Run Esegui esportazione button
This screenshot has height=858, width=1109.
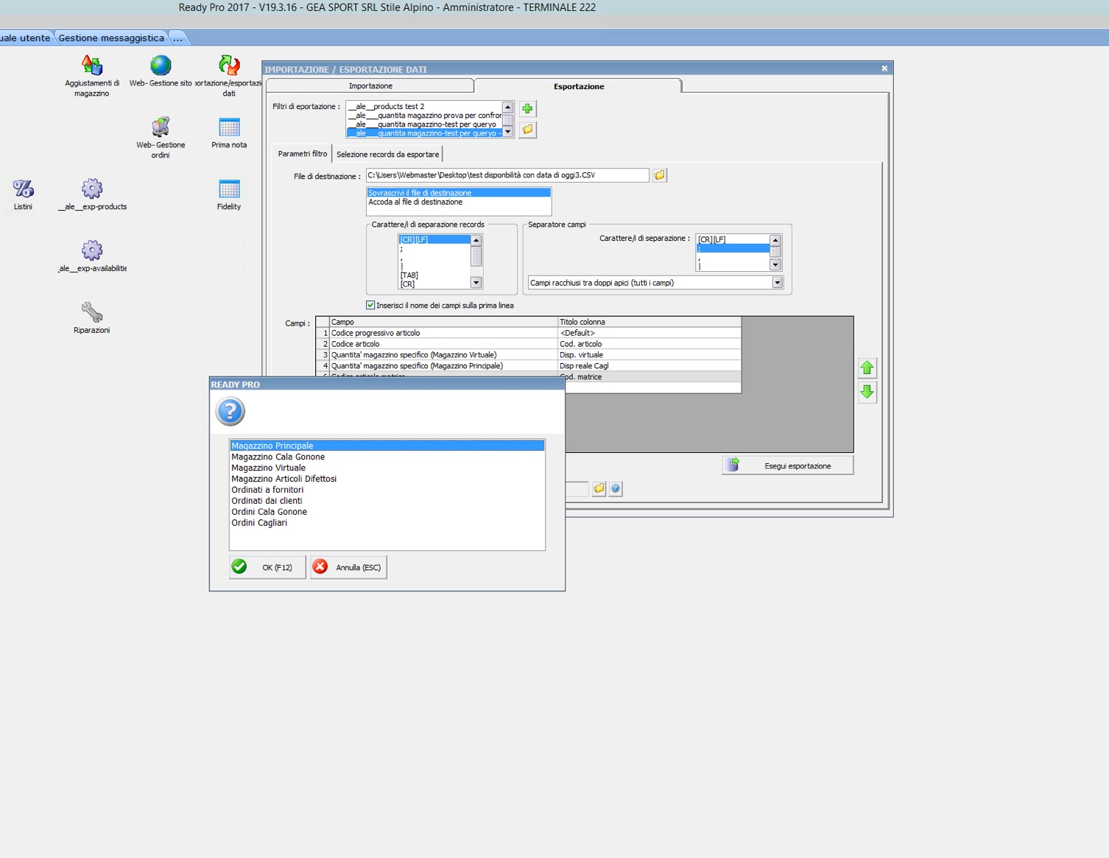click(x=788, y=465)
